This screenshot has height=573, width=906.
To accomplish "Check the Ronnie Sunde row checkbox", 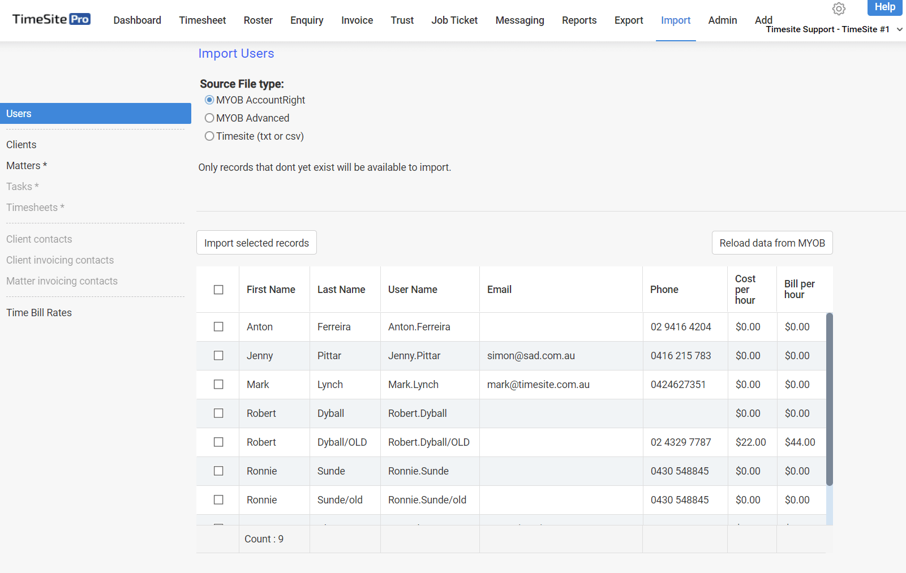I will pyautogui.click(x=218, y=471).
